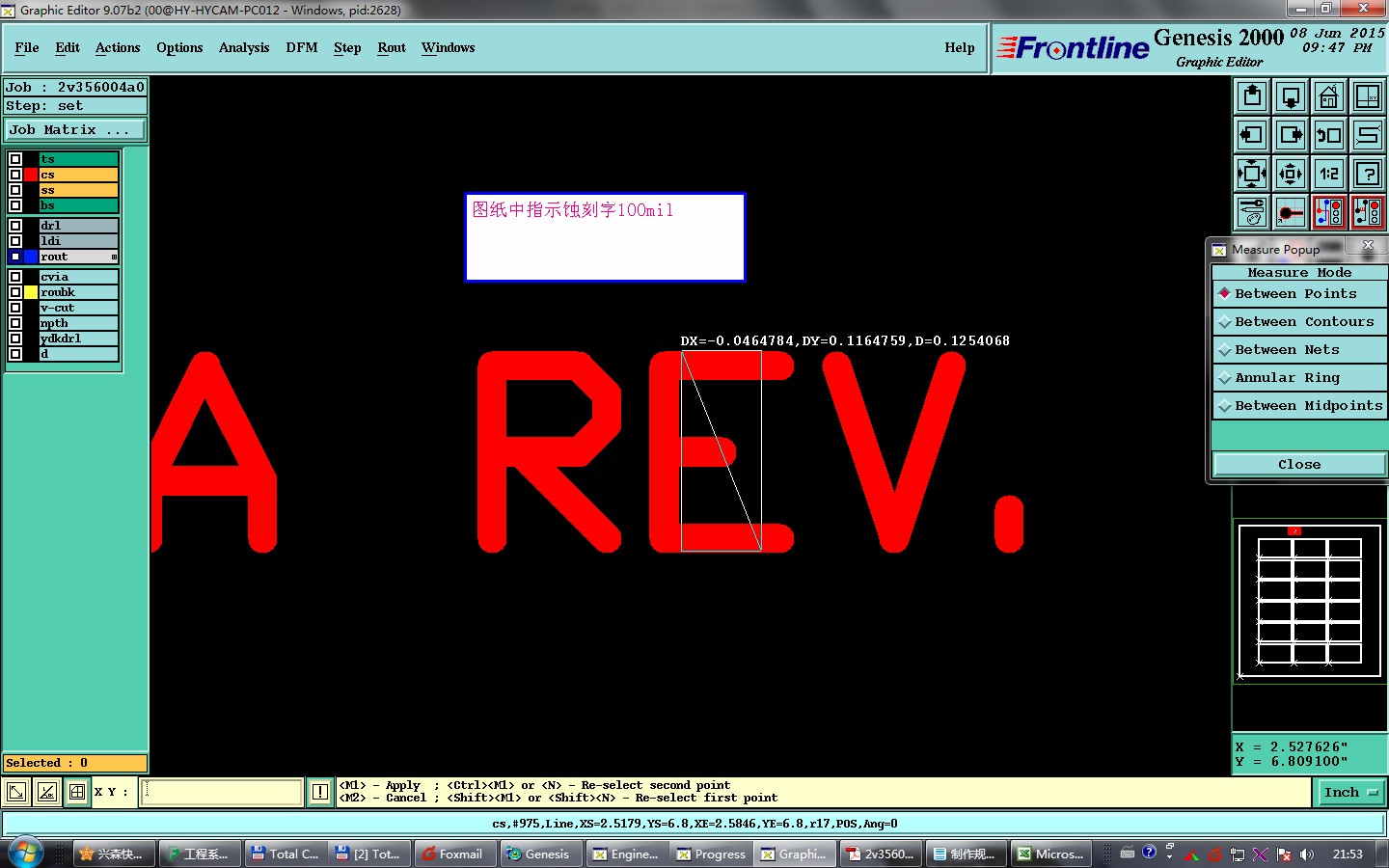1389x868 pixels.
Task: Toggle the bs layer checkbox
Action: (x=15, y=205)
